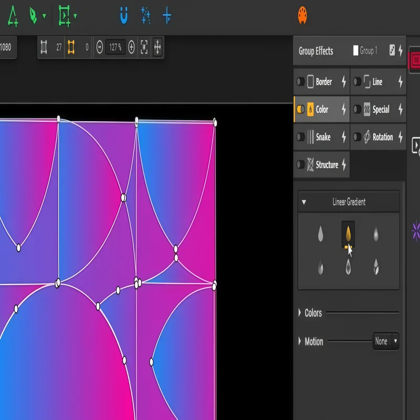420x420 pixels.
Task: Click the Line lightning bolt icon
Action: pos(401,82)
